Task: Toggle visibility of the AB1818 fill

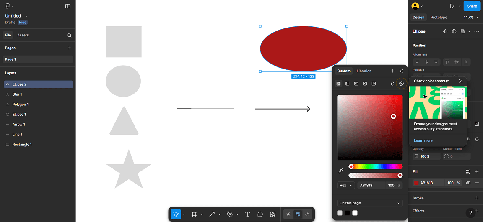Action: [468, 183]
